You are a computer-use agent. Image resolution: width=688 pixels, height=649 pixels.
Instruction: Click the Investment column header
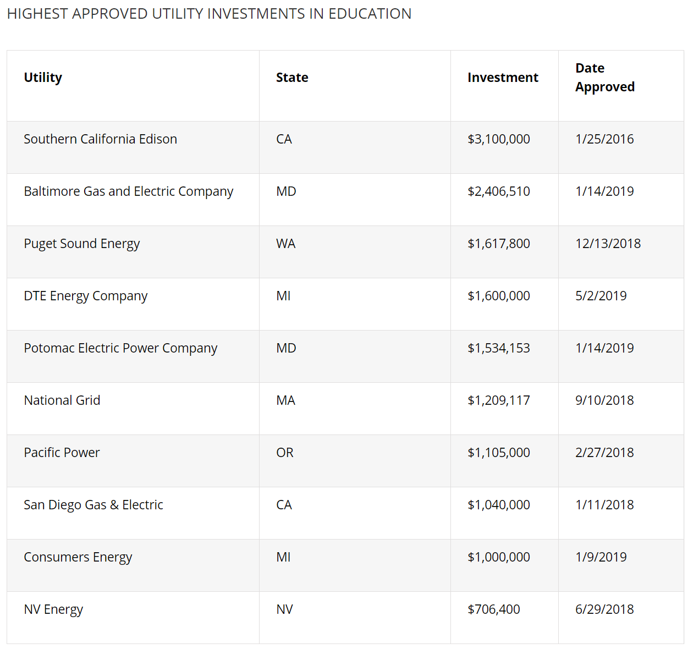coord(503,78)
